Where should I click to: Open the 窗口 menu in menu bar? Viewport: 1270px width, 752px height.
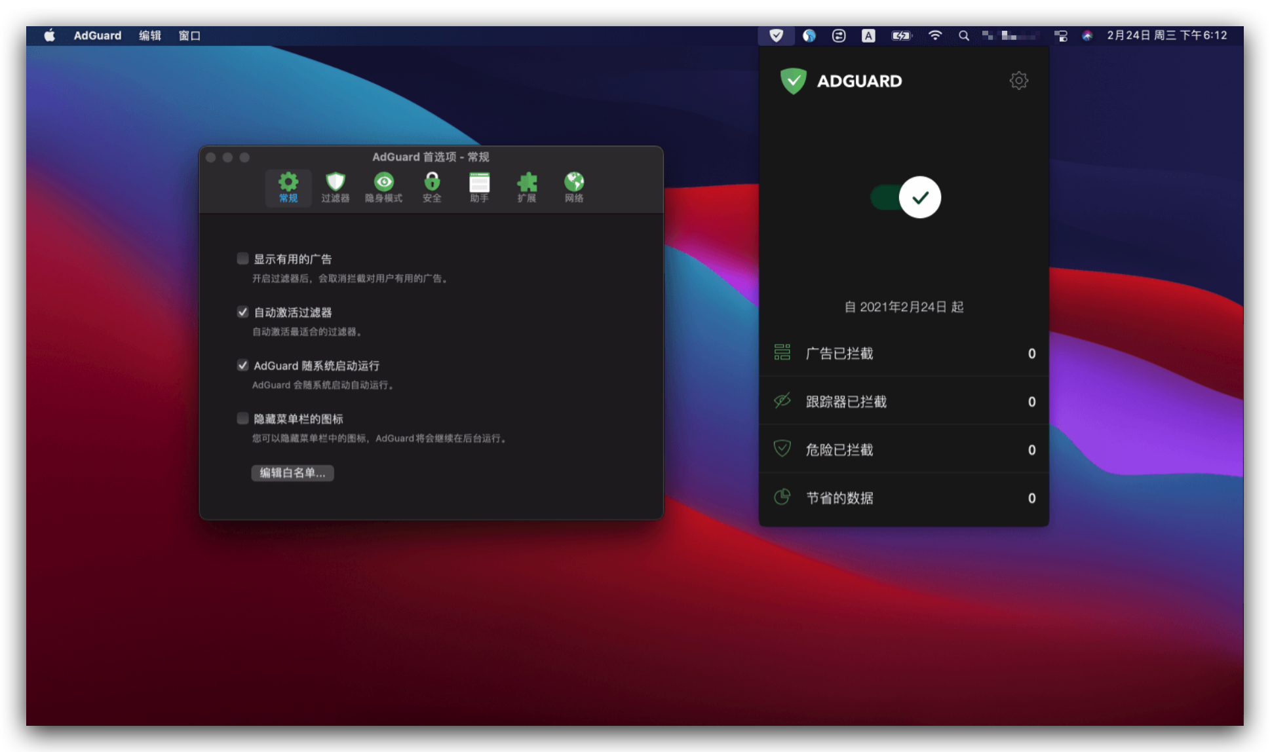[x=189, y=35]
